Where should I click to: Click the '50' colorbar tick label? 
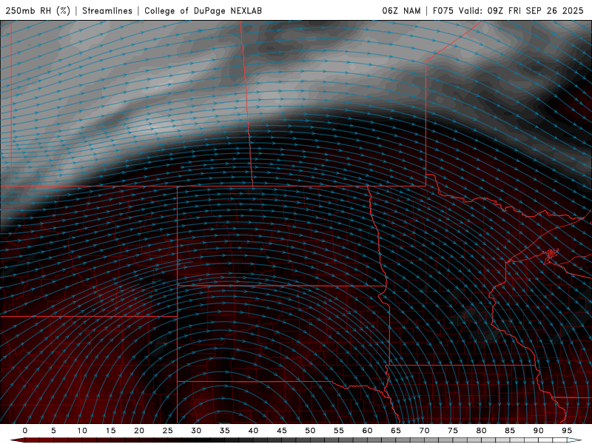[310, 431]
